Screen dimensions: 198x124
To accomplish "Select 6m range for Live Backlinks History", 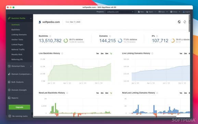I will [107, 53].
